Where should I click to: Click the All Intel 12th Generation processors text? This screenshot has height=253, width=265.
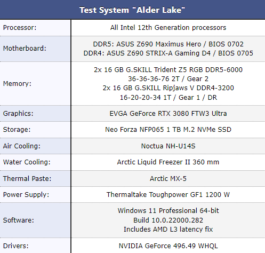click(x=168, y=28)
